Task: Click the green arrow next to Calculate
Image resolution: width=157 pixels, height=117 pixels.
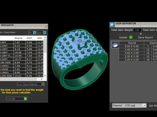Action: pos(25,98)
